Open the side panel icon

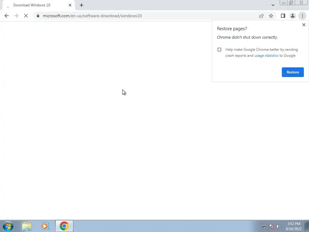click(283, 16)
